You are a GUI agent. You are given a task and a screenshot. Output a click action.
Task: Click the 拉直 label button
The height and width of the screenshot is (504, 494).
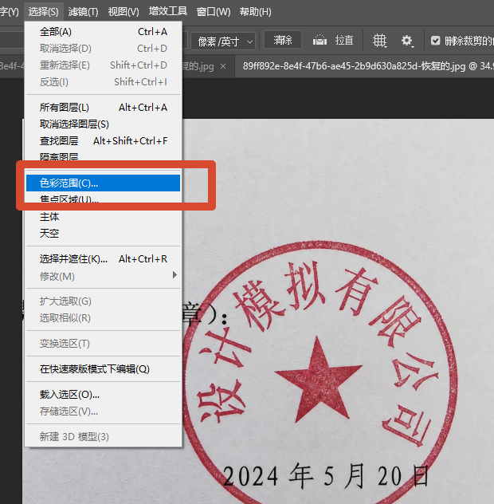coord(344,41)
